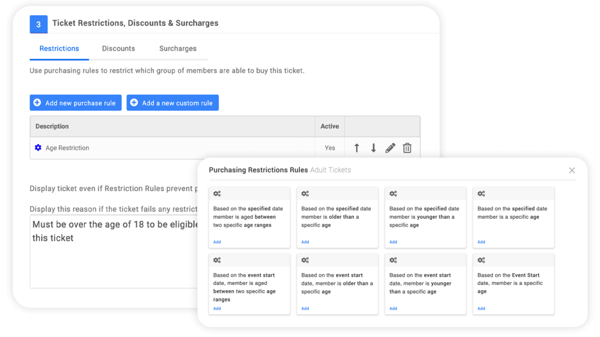600x337 pixels.
Task: Switch to the Discounts tab
Action: coord(118,49)
